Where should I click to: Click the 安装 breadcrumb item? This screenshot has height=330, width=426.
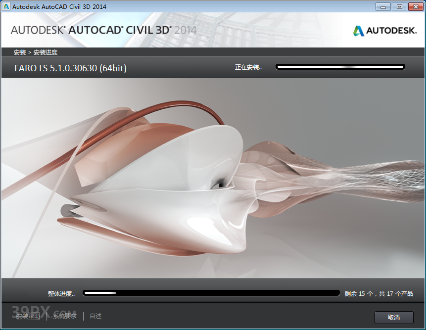point(17,52)
